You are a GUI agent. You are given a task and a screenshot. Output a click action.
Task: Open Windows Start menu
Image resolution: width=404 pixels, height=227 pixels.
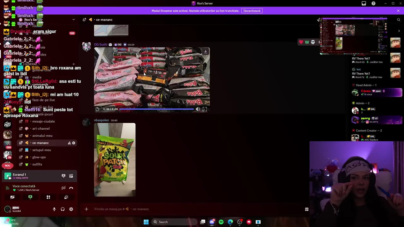[x=146, y=222]
